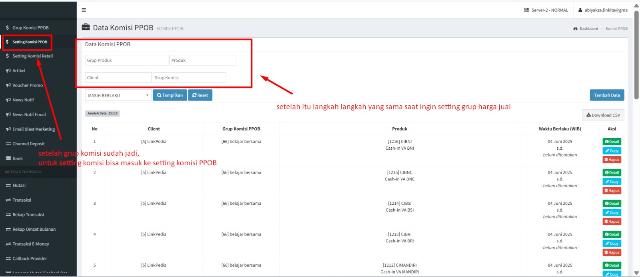The height and width of the screenshot is (277, 640).
Task: Open the MASIH BERLAKU dropdown
Action: click(118, 95)
